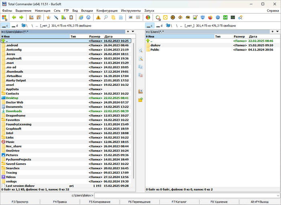Viewport: 281px width, 205px height.
Task: Launch Internet Explorer from the toolbar
Action: pyautogui.click(x=81, y=17)
